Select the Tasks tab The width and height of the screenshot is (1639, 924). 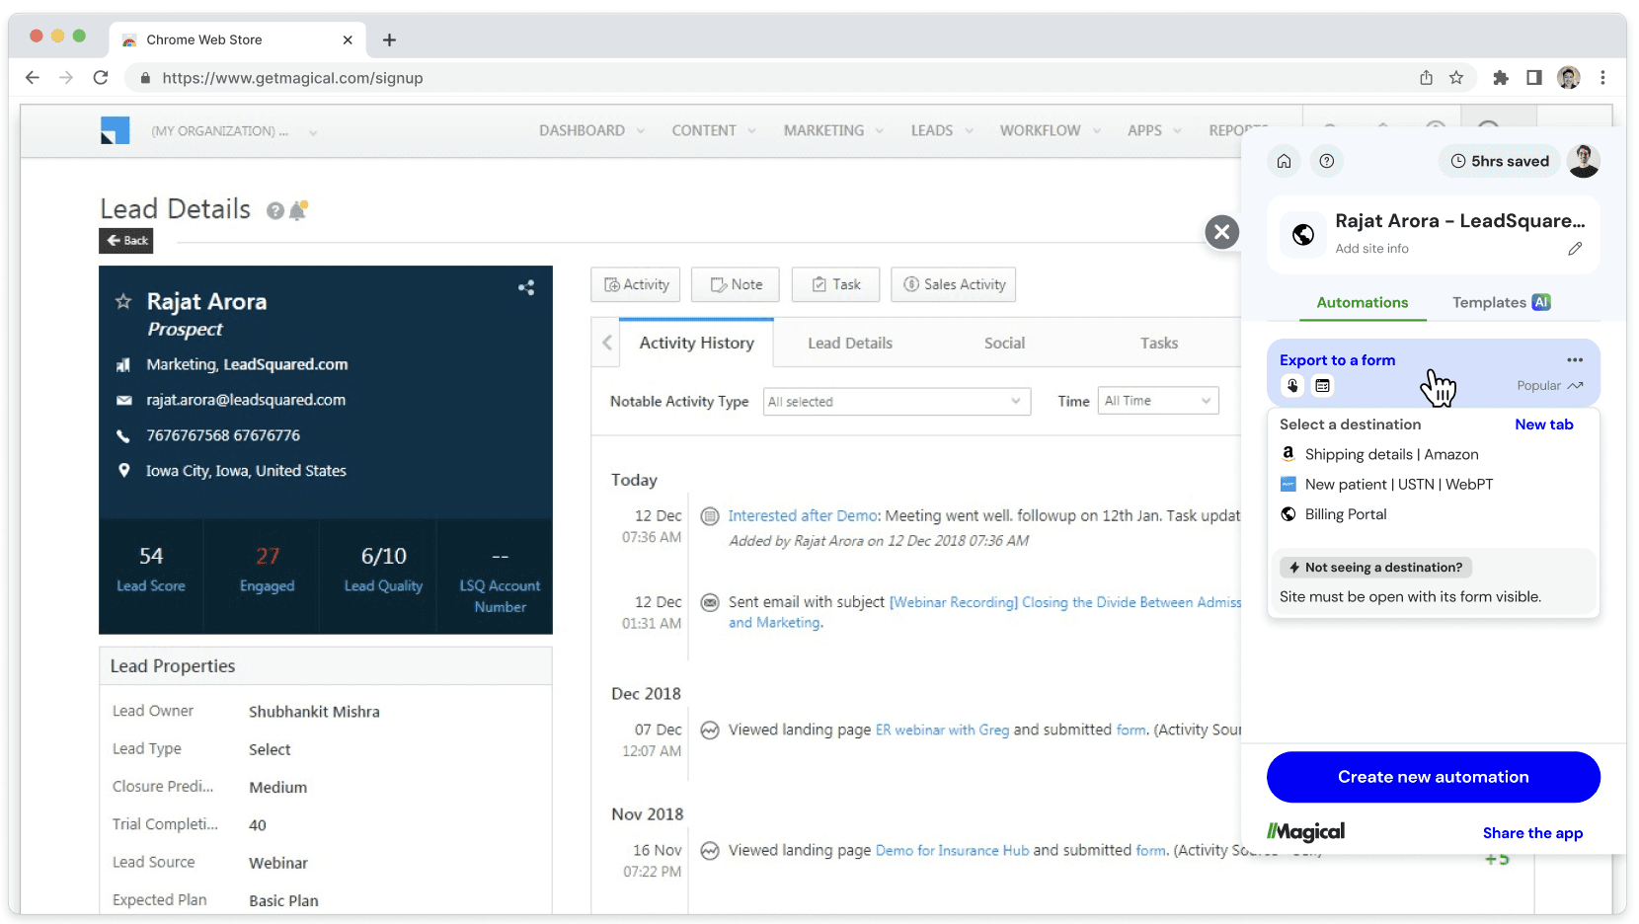pos(1159,343)
